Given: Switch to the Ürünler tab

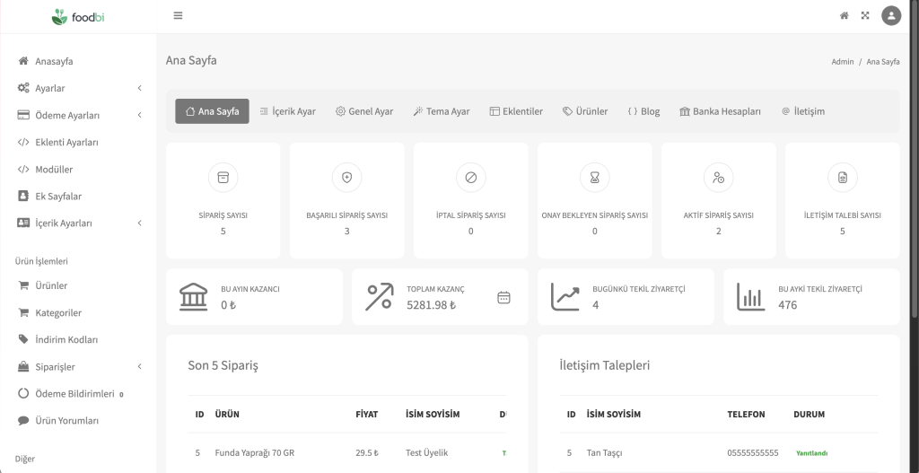Looking at the screenshot, I should [x=585, y=110].
